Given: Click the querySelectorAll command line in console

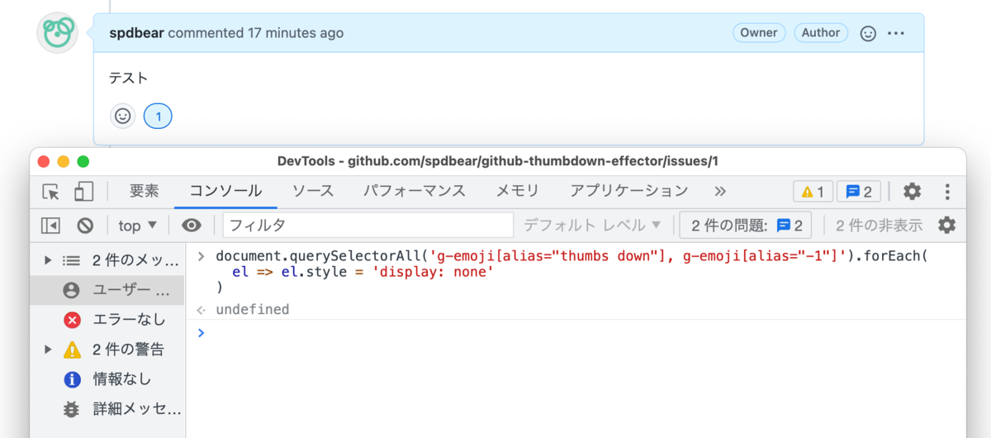Looking at the screenshot, I should pos(571,256).
